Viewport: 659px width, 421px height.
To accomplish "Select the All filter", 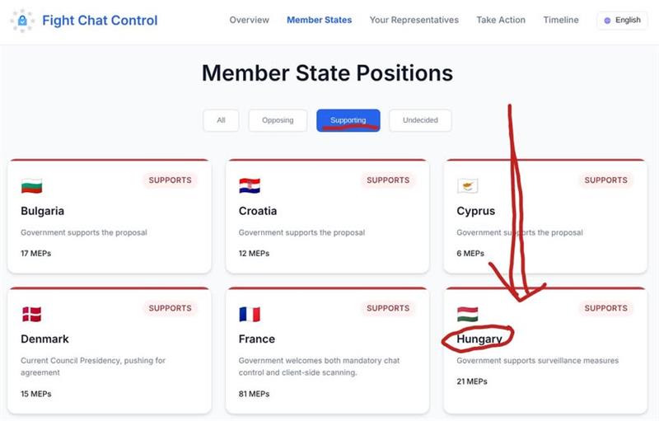I will point(221,120).
